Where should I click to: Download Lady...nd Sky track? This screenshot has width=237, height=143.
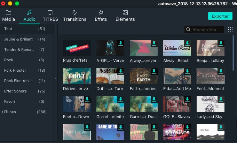[x=221, y=99]
